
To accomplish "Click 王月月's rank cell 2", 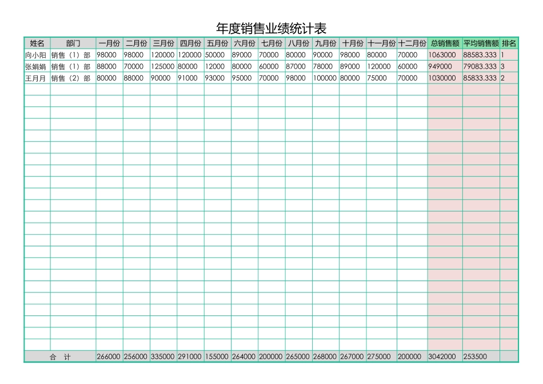I will point(509,78).
